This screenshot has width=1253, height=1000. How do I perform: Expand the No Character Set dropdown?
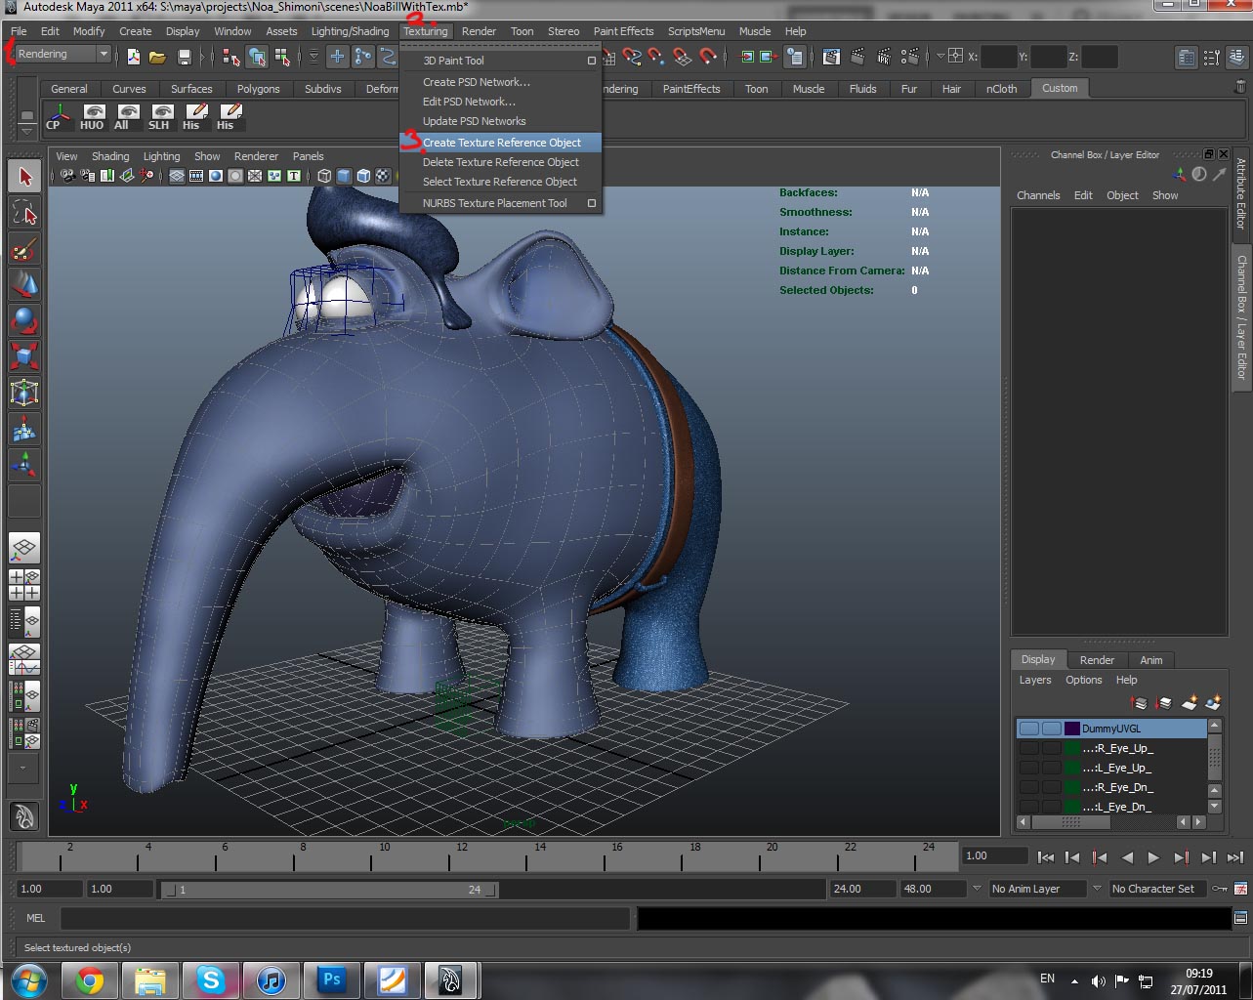coord(1153,889)
